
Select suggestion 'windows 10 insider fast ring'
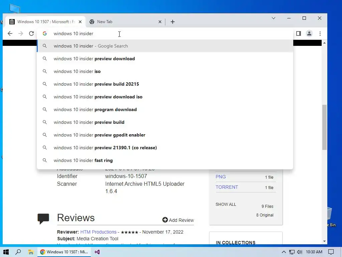point(165,160)
